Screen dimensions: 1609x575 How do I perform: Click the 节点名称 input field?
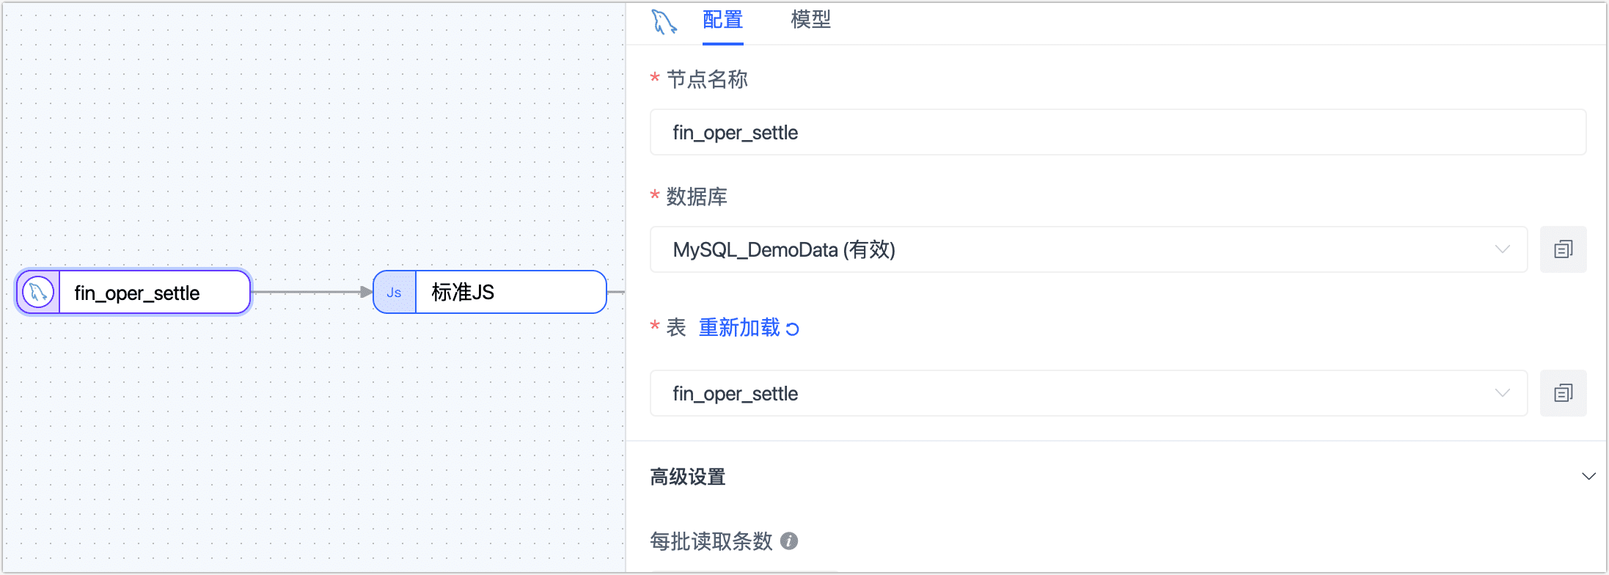click(x=1118, y=132)
